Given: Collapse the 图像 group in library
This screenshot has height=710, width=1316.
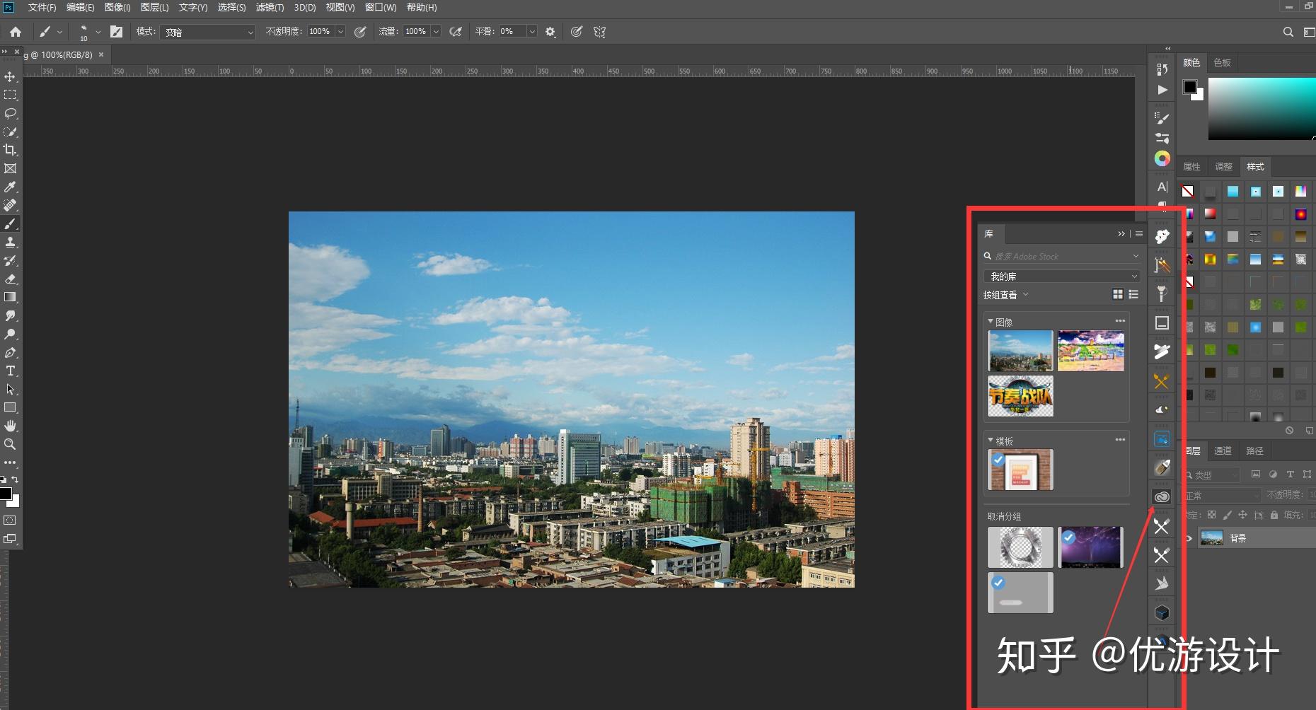Looking at the screenshot, I should click(x=991, y=321).
